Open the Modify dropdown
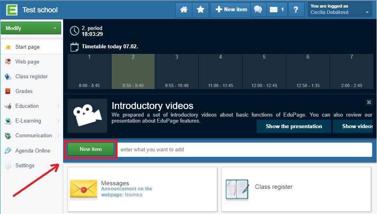This screenshot has height=214, width=377. point(31,28)
